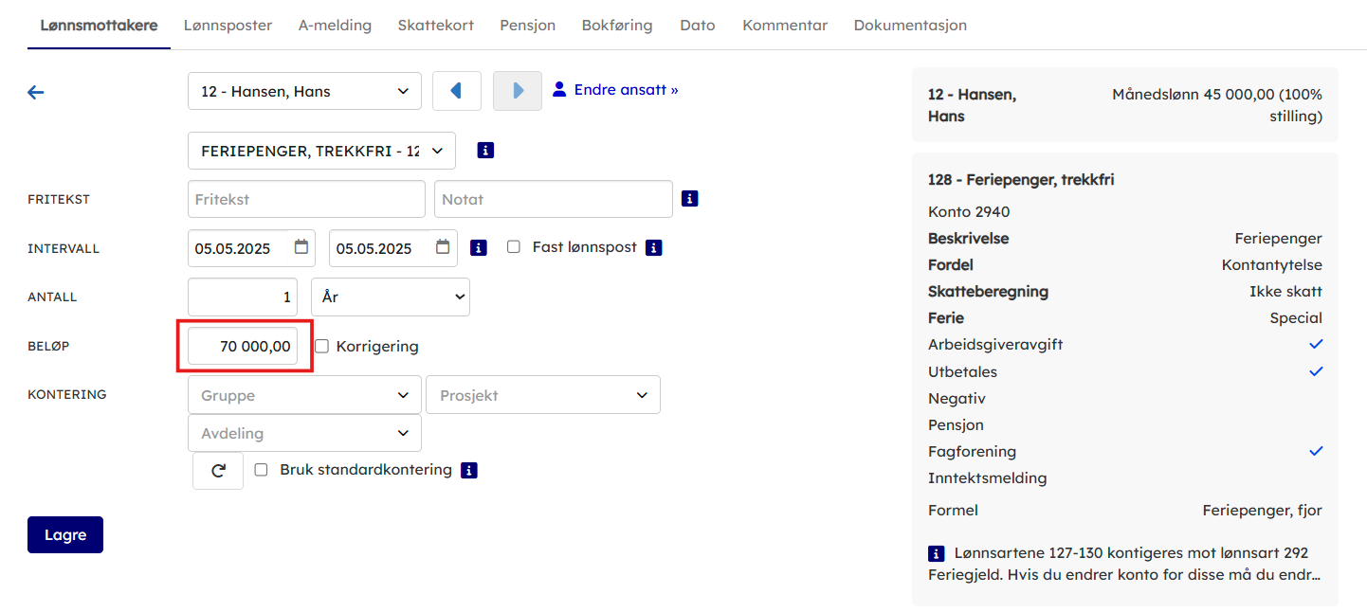The image size is (1367, 612).
Task: Click the back arrow icon
Action: (36, 92)
